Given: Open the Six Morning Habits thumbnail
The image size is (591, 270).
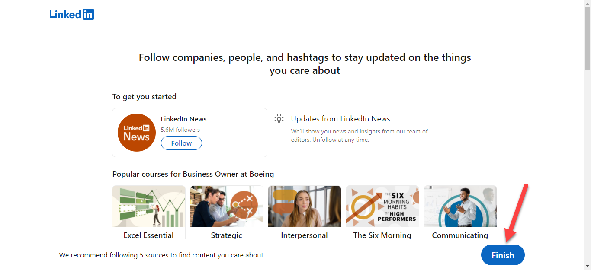Looking at the screenshot, I should [x=382, y=206].
